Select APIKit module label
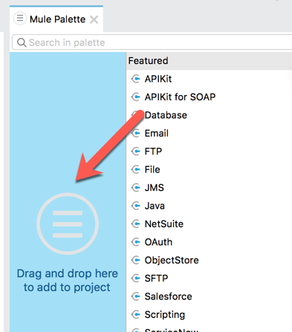Viewport: 292px width, 332px height. tap(158, 79)
